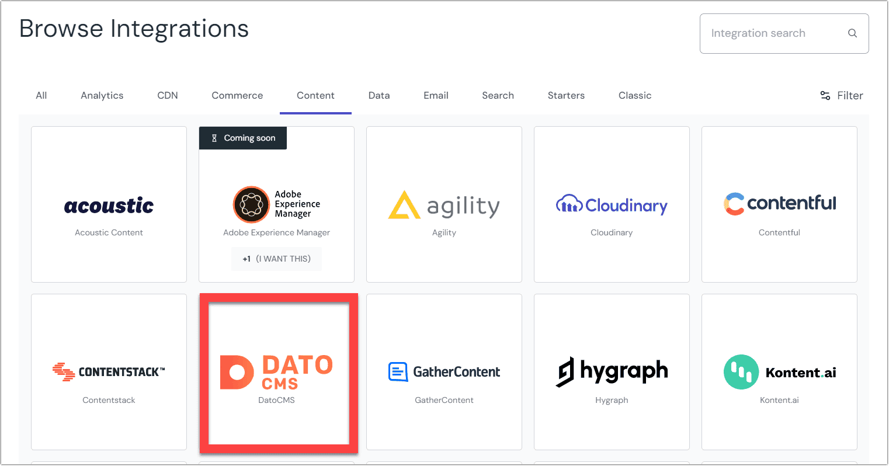Click the Kontent.ai caption text

779,400
